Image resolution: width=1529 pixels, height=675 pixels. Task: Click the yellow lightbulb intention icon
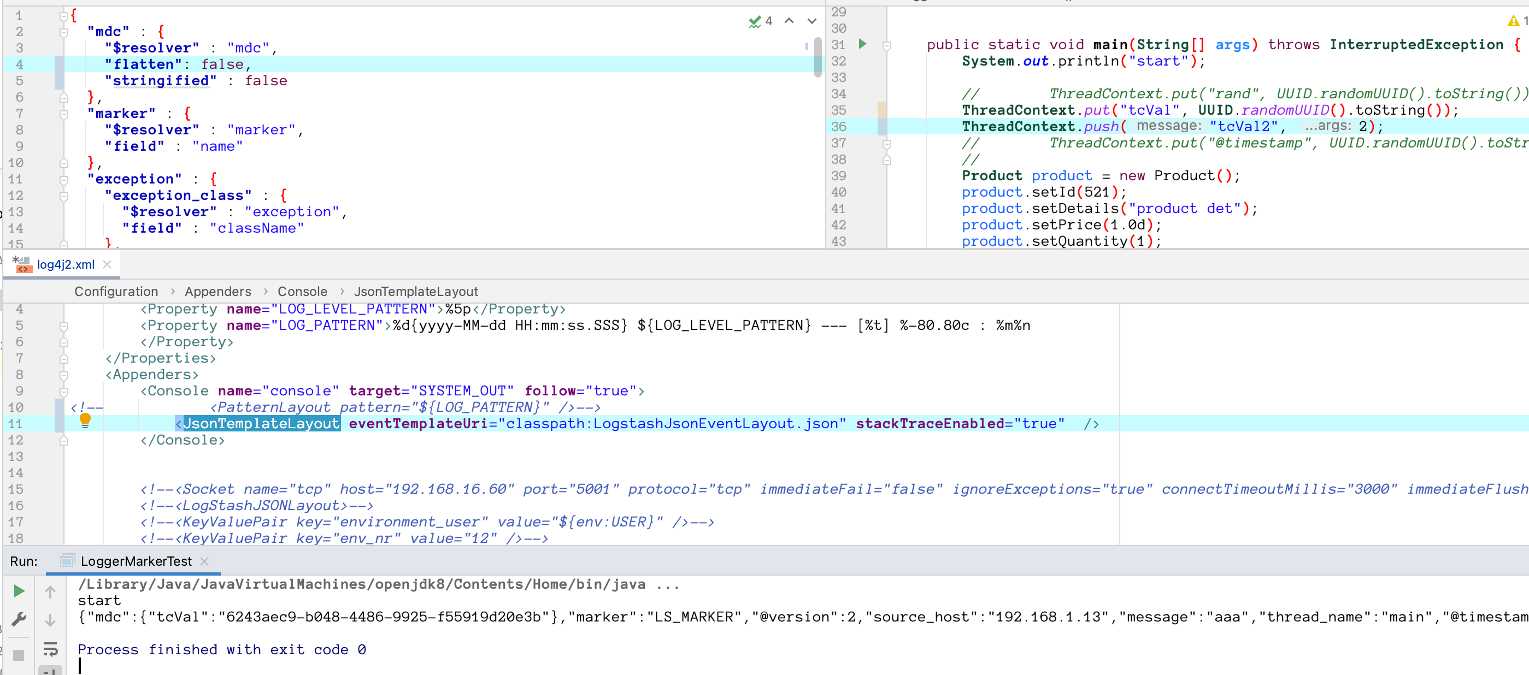(85, 420)
